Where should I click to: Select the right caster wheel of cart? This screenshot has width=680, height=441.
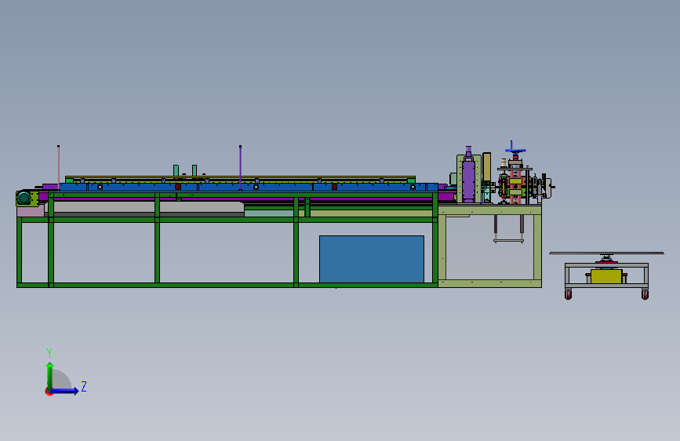click(x=645, y=295)
